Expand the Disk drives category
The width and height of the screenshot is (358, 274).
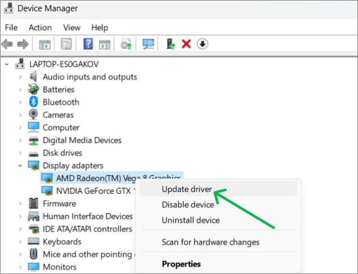point(20,153)
